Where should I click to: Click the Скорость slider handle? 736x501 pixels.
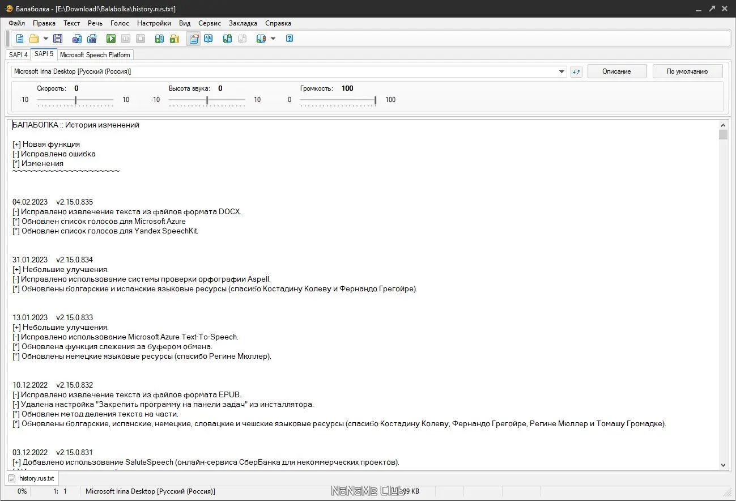pyautogui.click(x=75, y=100)
